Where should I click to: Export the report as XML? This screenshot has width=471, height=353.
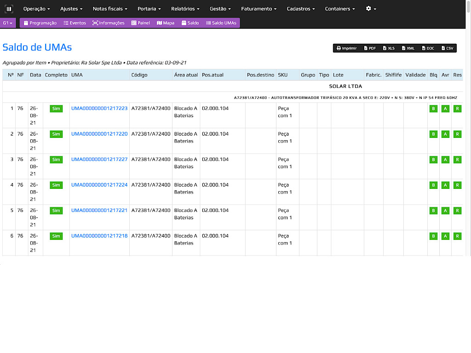tap(408, 48)
